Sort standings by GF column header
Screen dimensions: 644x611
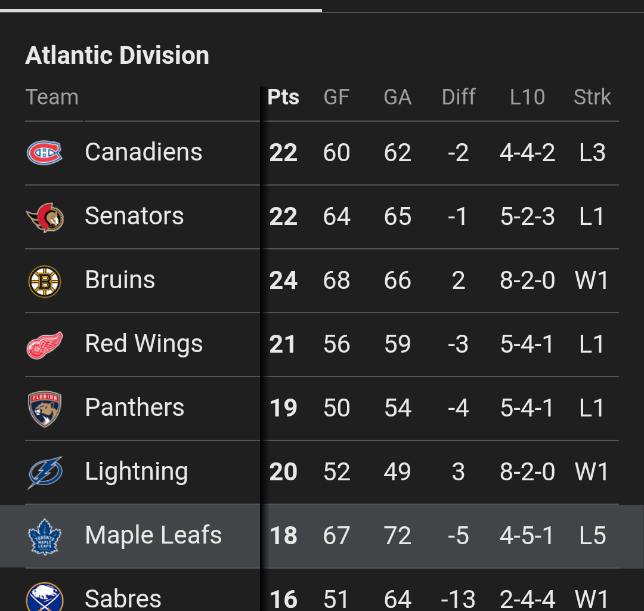(x=336, y=97)
